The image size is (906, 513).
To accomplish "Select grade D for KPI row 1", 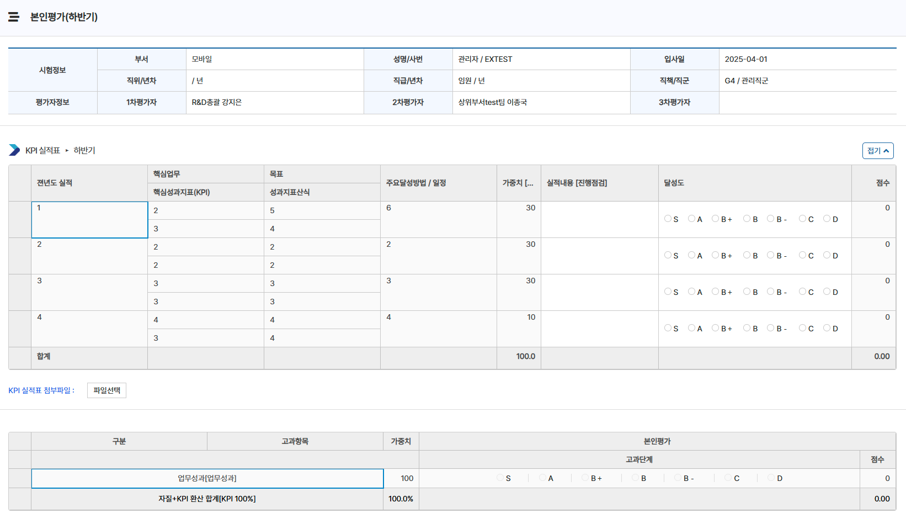I will coord(827,219).
